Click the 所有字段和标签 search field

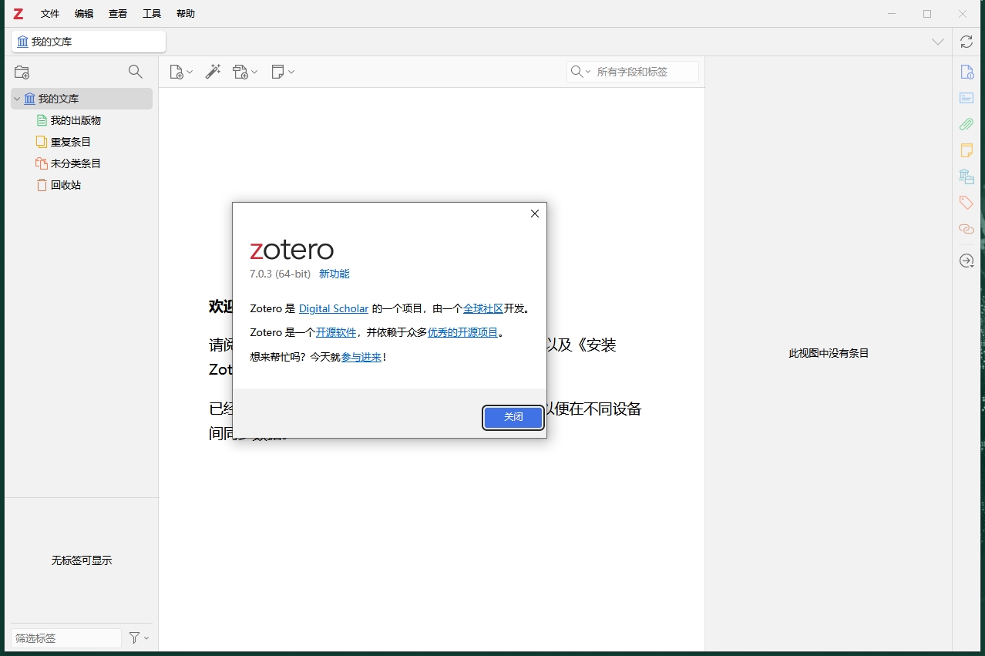click(x=646, y=72)
